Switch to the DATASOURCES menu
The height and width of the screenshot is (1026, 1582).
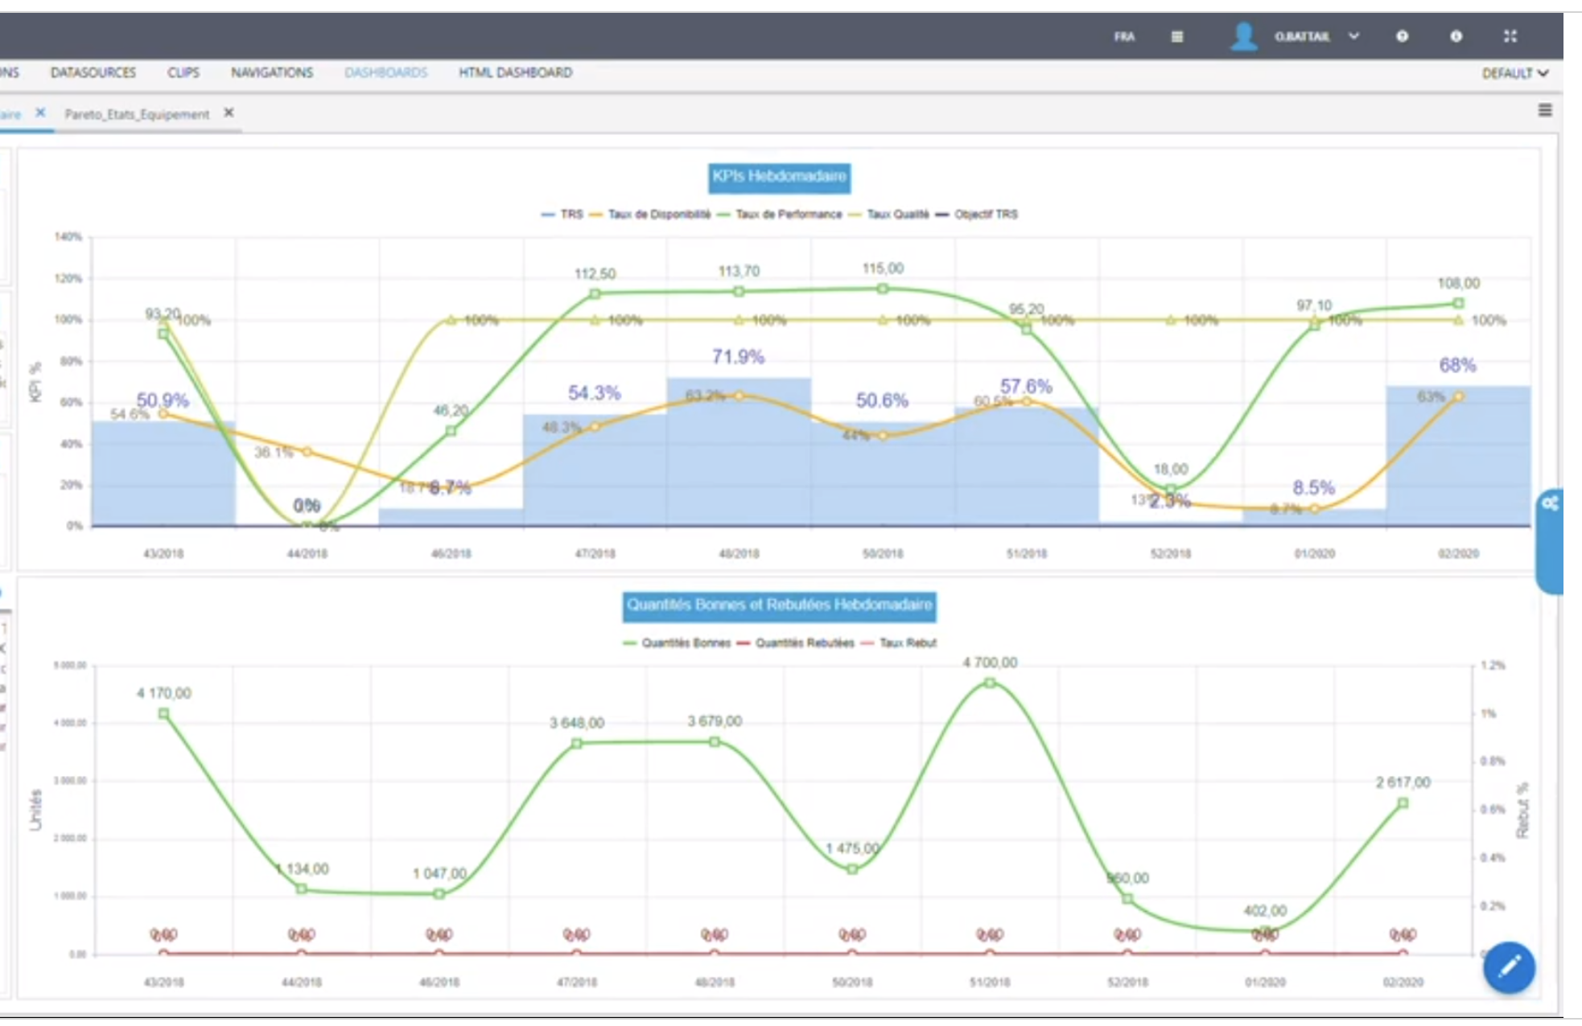[93, 72]
